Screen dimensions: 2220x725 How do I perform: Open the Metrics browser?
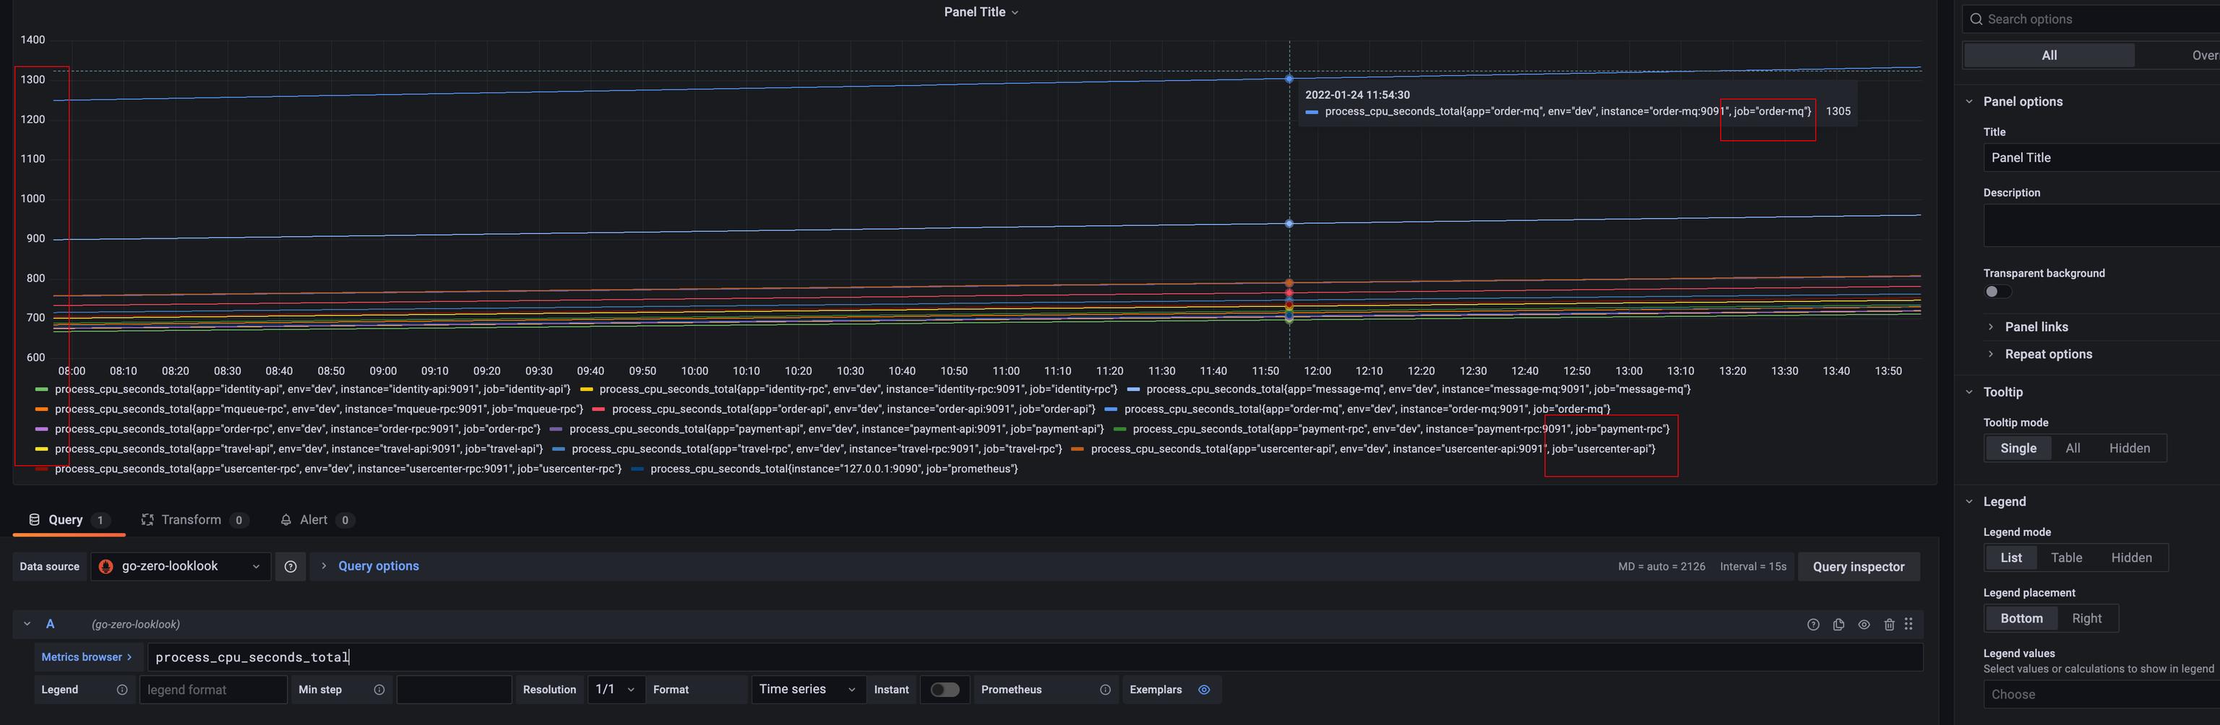[87, 657]
